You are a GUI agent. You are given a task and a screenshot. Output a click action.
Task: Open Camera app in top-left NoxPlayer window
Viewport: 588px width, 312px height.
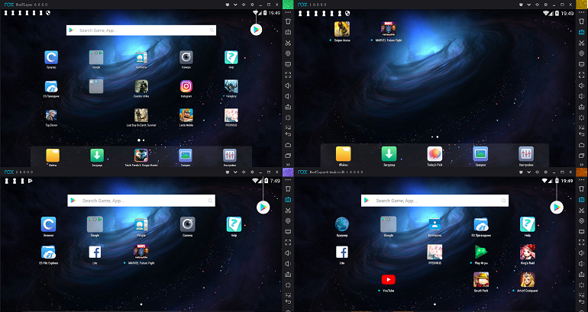[186, 58]
